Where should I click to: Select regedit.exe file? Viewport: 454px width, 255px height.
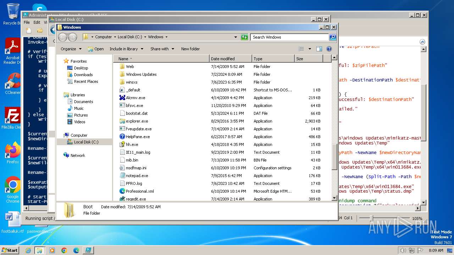tap(133, 199)
